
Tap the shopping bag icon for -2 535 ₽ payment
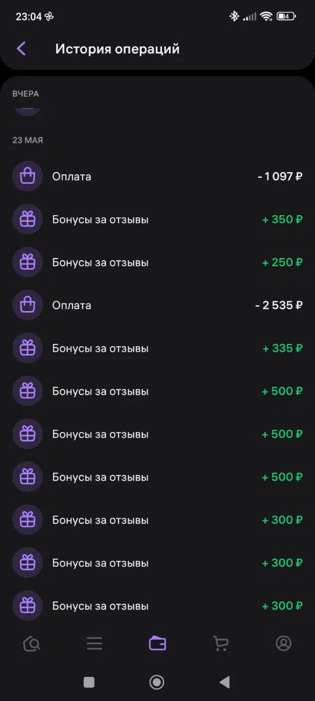pyautogui.click(x=27, y=305)
